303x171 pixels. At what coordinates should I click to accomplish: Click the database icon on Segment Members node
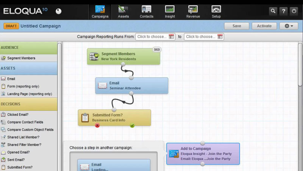(x=94, y=56)
